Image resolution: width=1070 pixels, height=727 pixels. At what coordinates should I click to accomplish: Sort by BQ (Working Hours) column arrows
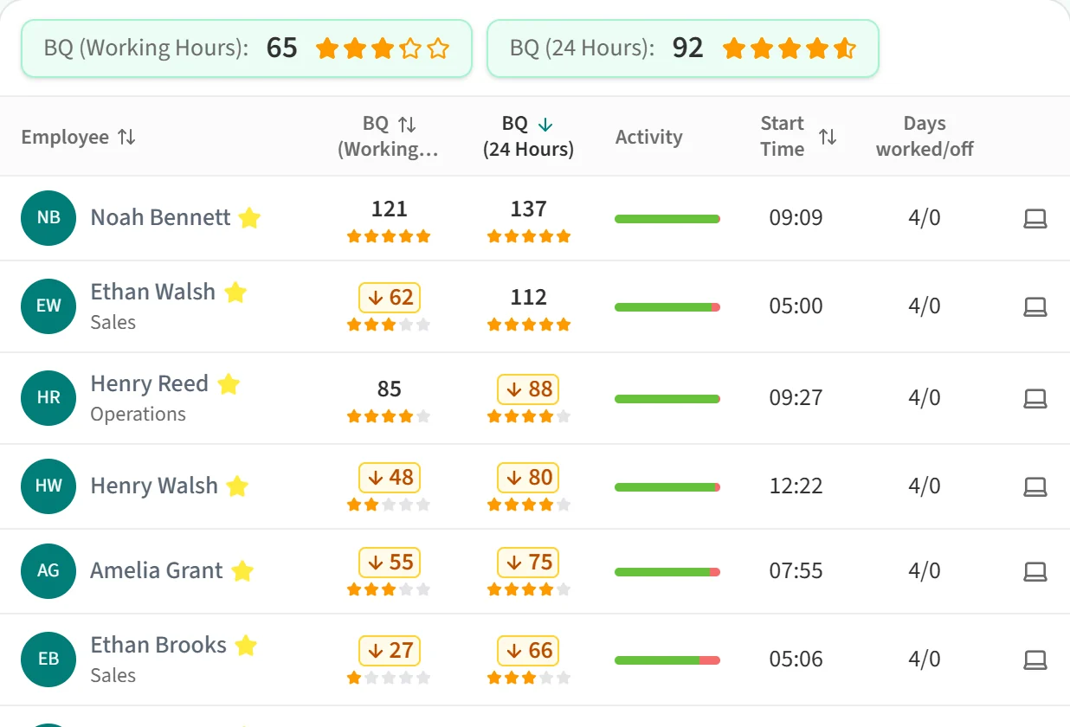click(407, 124)
